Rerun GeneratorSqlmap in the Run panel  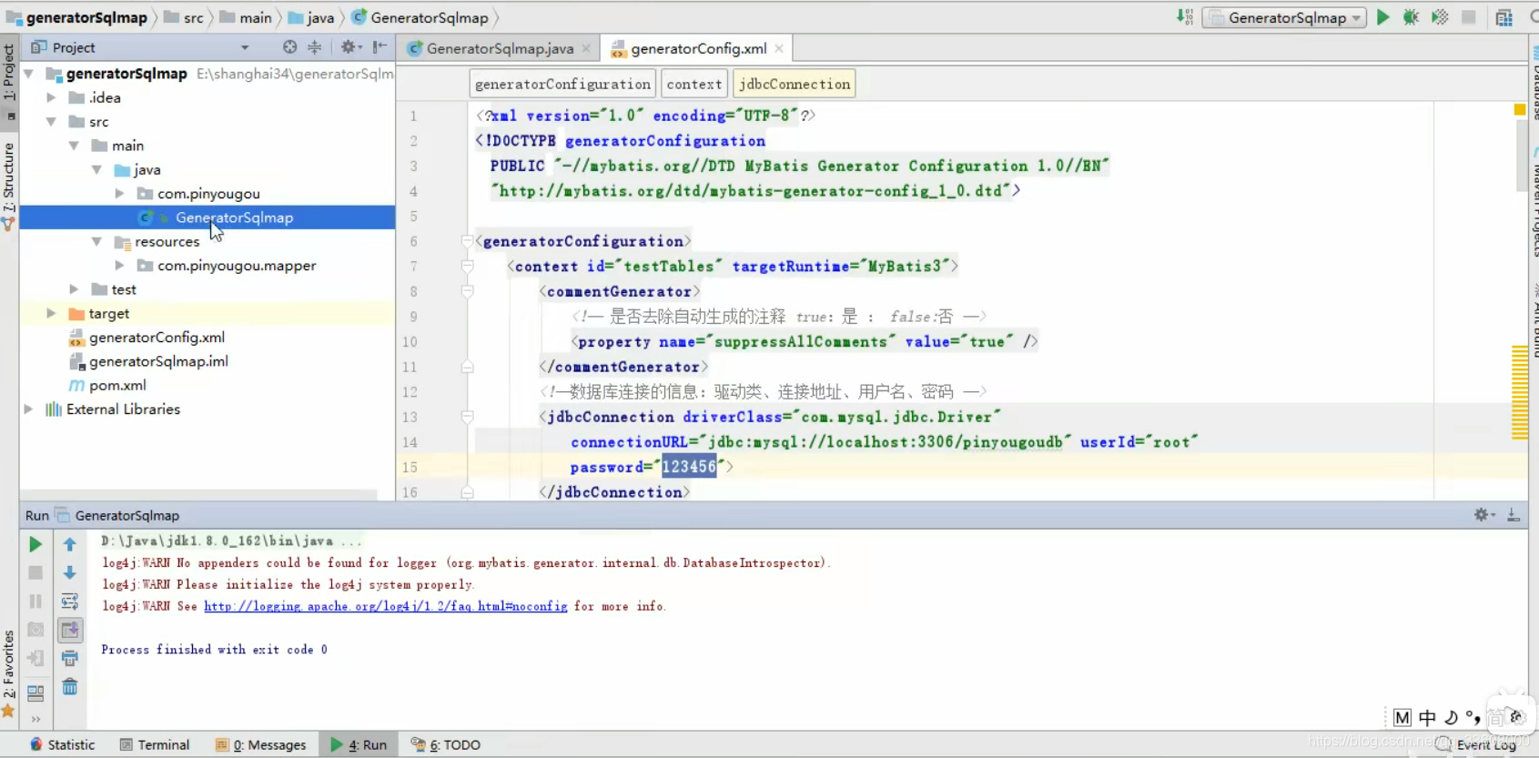click(35, 544)
